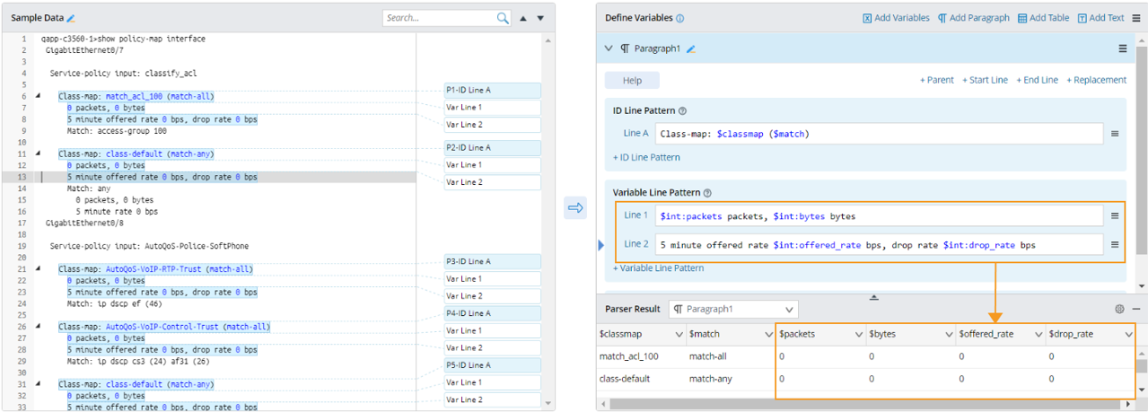Image resolution: width=1148 pixels, height=412 pixels.
Task: Collapse class-default block at line 31
Action: tap(38, 384)
